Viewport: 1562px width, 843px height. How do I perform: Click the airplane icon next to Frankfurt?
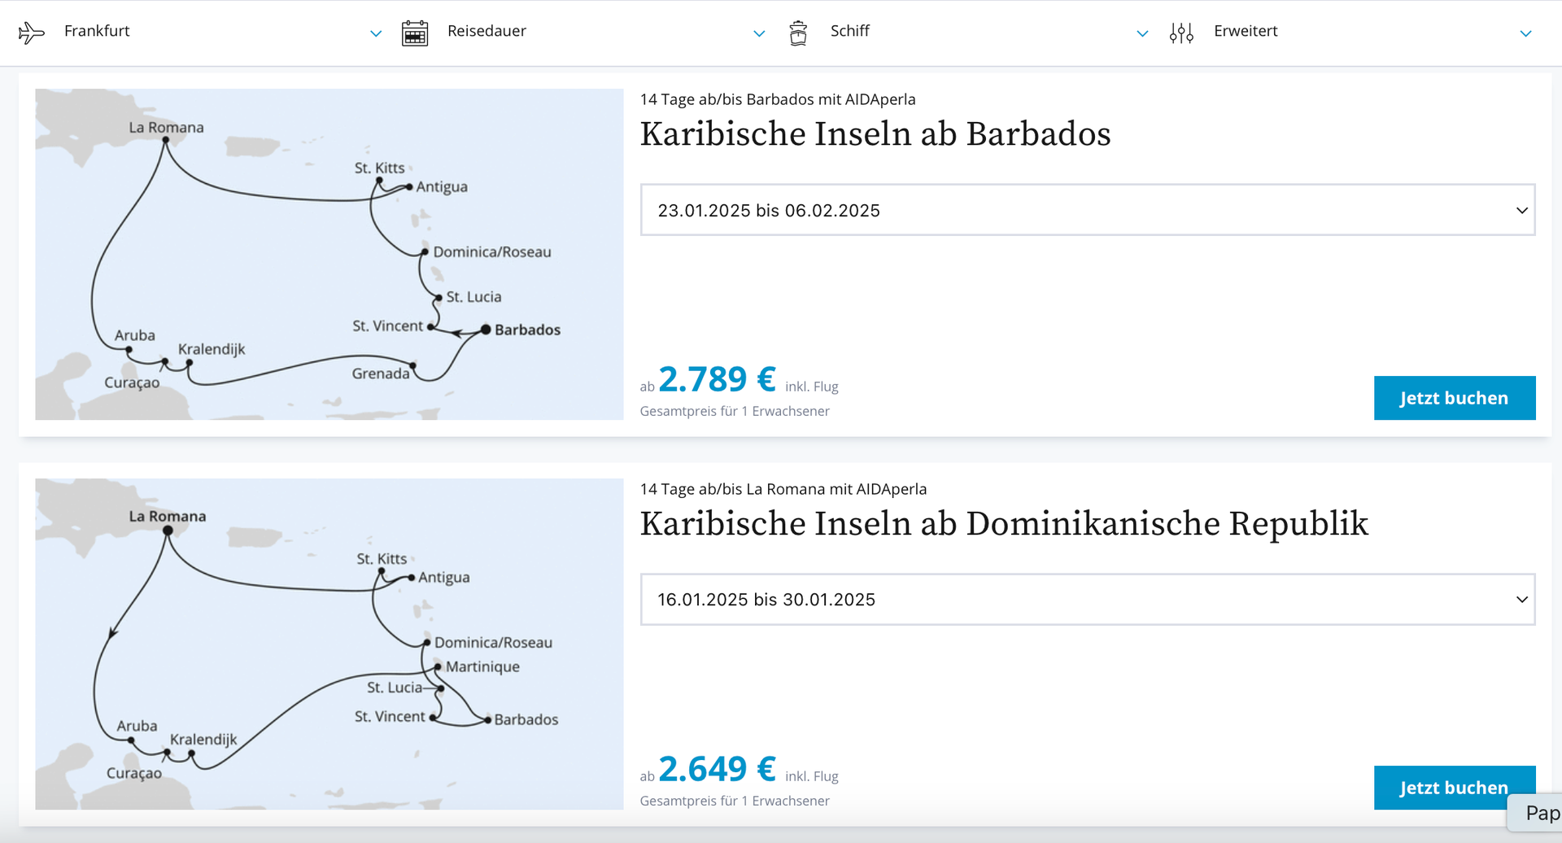[31, 33]
